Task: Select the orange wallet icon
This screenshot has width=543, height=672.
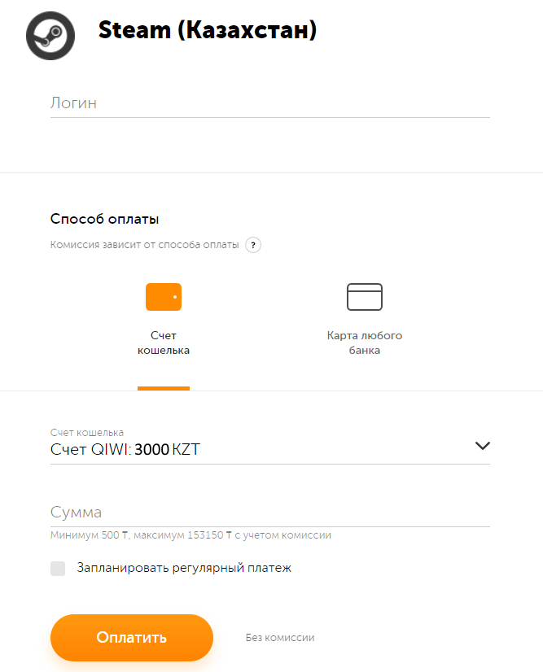Action: click(164, 297)
